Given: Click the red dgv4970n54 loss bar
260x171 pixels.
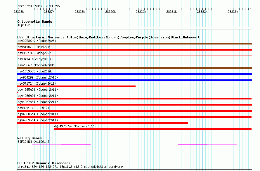Looking at the screenshot, I should [x=153, y=129].
